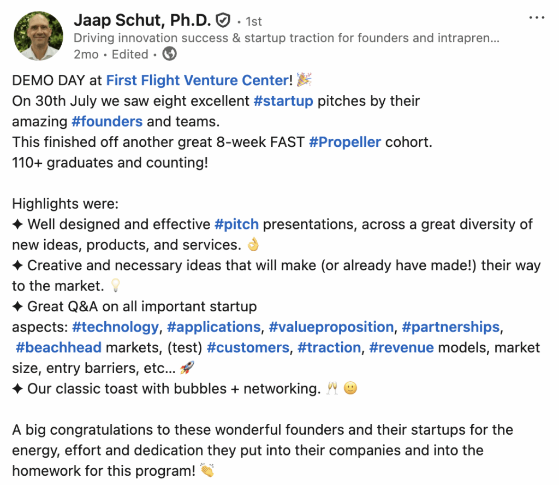Click the globe public visibility icon
This screenshot has width=559, height=485.
tap(170, 54)
